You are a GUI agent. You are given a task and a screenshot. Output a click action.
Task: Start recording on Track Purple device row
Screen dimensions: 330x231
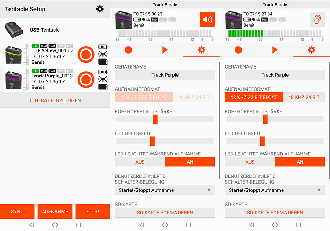(x=86, y=80)
